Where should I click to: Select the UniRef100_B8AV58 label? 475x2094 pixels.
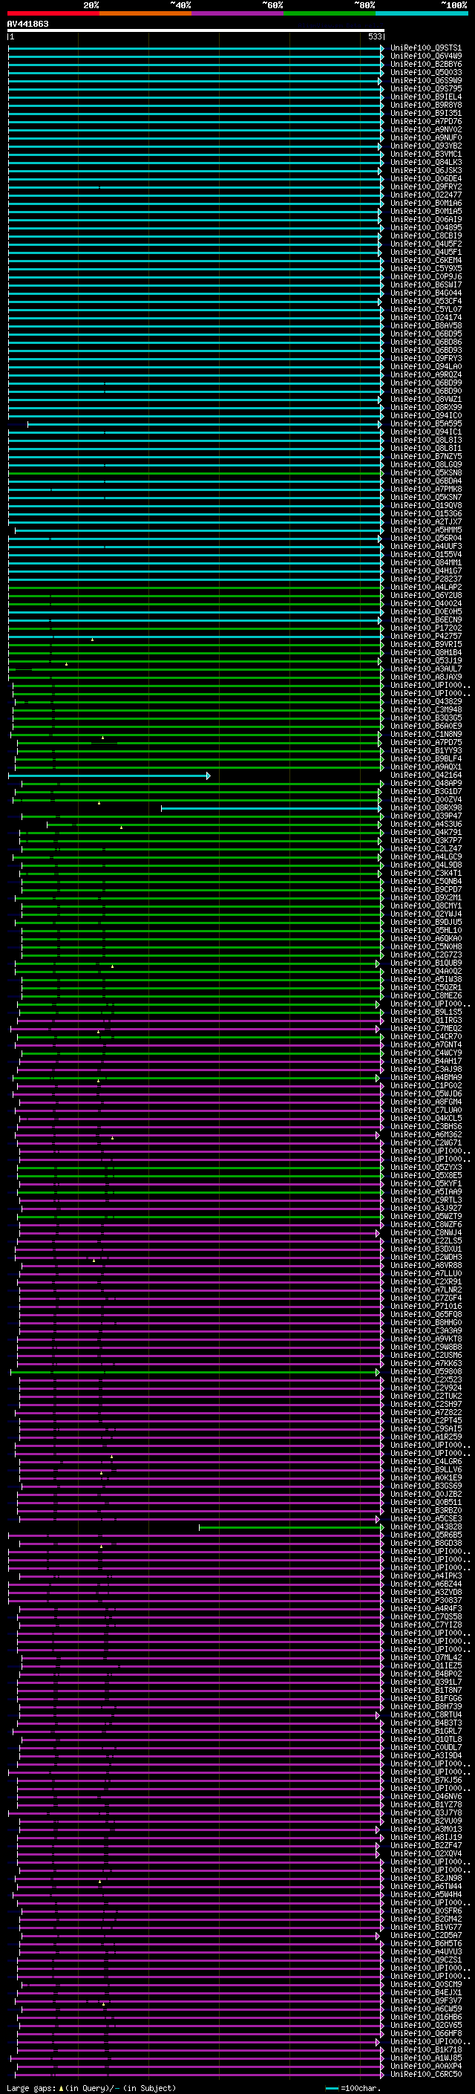[426, 326]
